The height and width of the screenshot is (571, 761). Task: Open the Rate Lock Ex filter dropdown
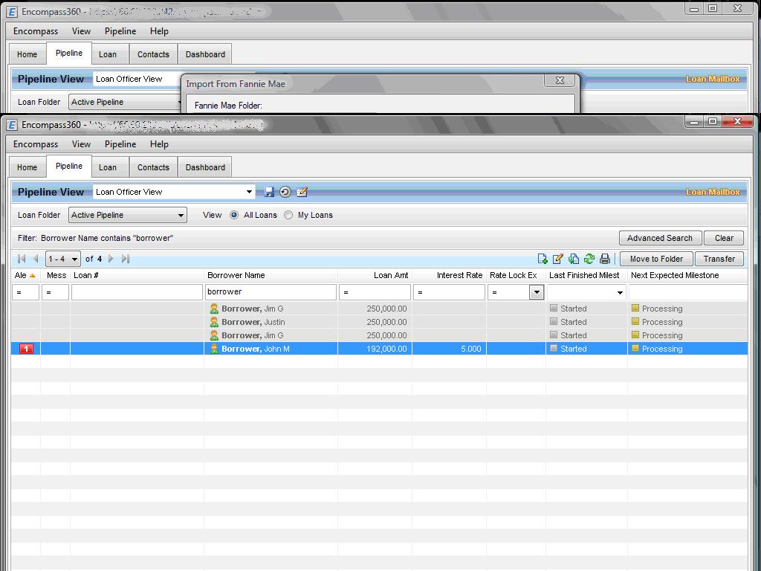click(x=537, y=292)
